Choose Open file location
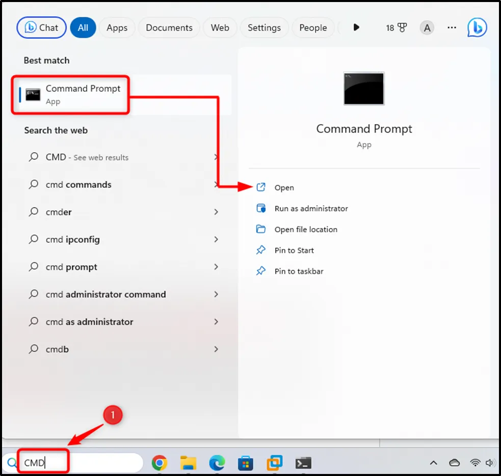This screenshot has width=501, height=476. coord(306,229)
